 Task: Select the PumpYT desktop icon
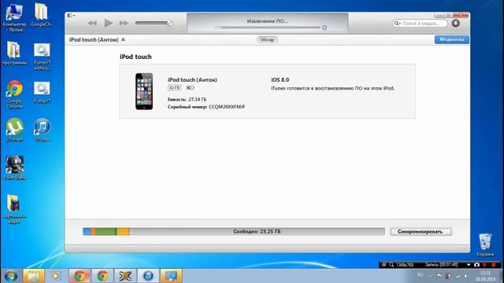click(x=42, y=93)
